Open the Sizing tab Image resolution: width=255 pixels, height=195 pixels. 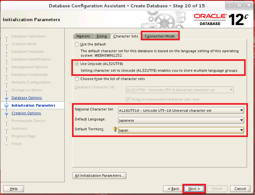[x=102, y=36]
